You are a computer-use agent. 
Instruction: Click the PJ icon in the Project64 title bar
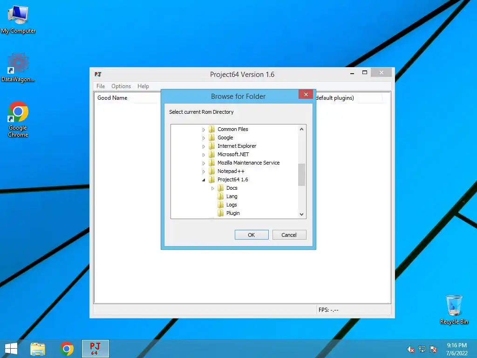[x=98, y=74]
